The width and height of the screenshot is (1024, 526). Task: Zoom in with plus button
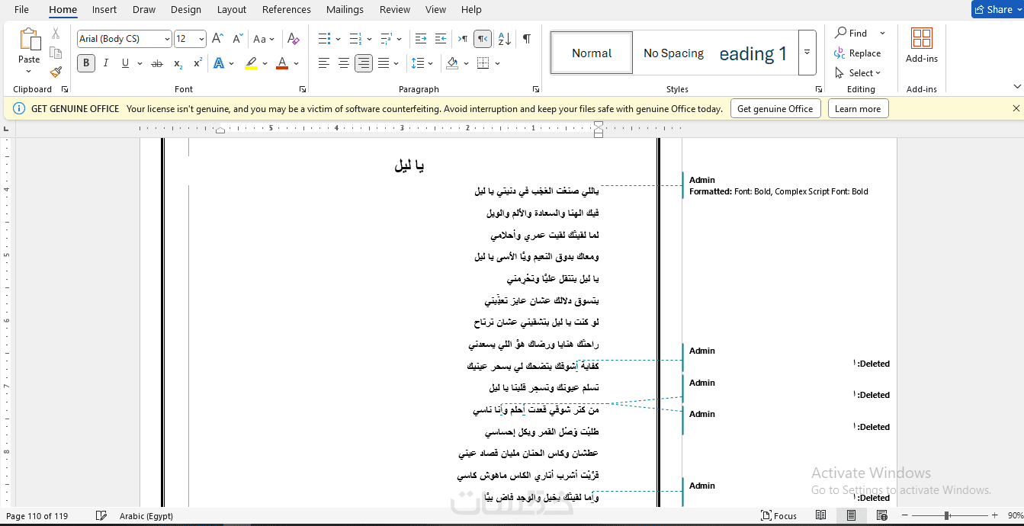click(x=994, y=516)
